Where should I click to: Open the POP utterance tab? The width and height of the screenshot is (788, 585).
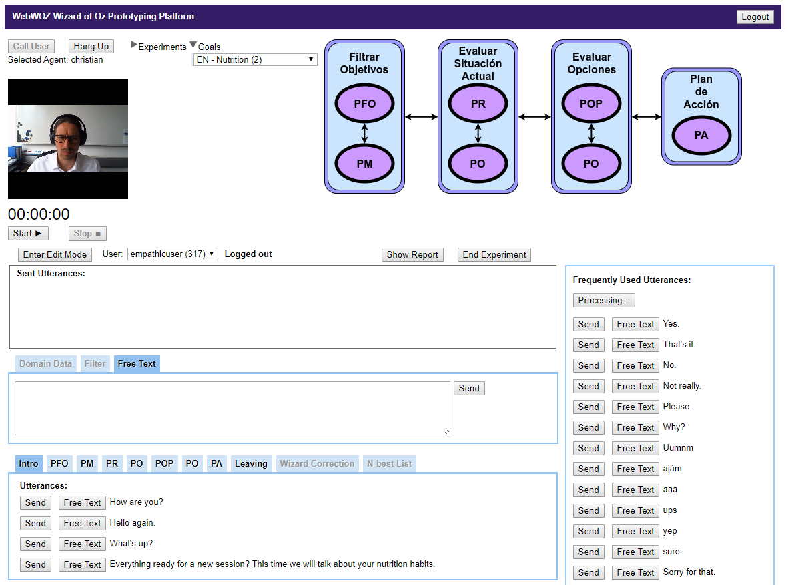point(164,463)
